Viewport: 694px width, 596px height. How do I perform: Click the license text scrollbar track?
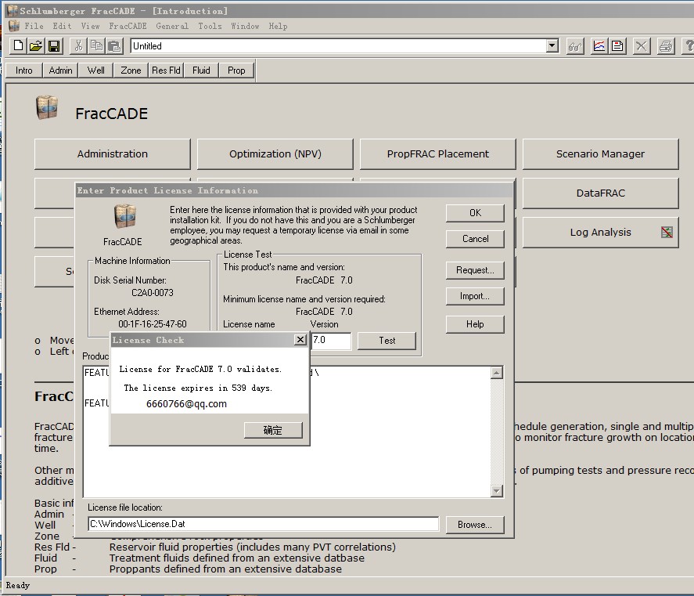497,432
